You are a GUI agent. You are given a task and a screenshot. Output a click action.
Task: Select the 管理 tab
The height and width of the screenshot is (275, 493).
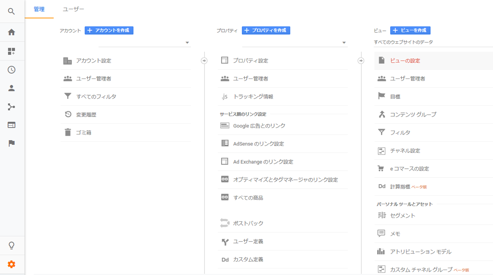39,9
